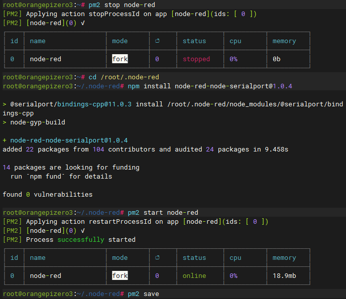Click the "node-red" name in the online row
Image resolution: width=346 pixels, height=299 pixels.
[46, 276]
